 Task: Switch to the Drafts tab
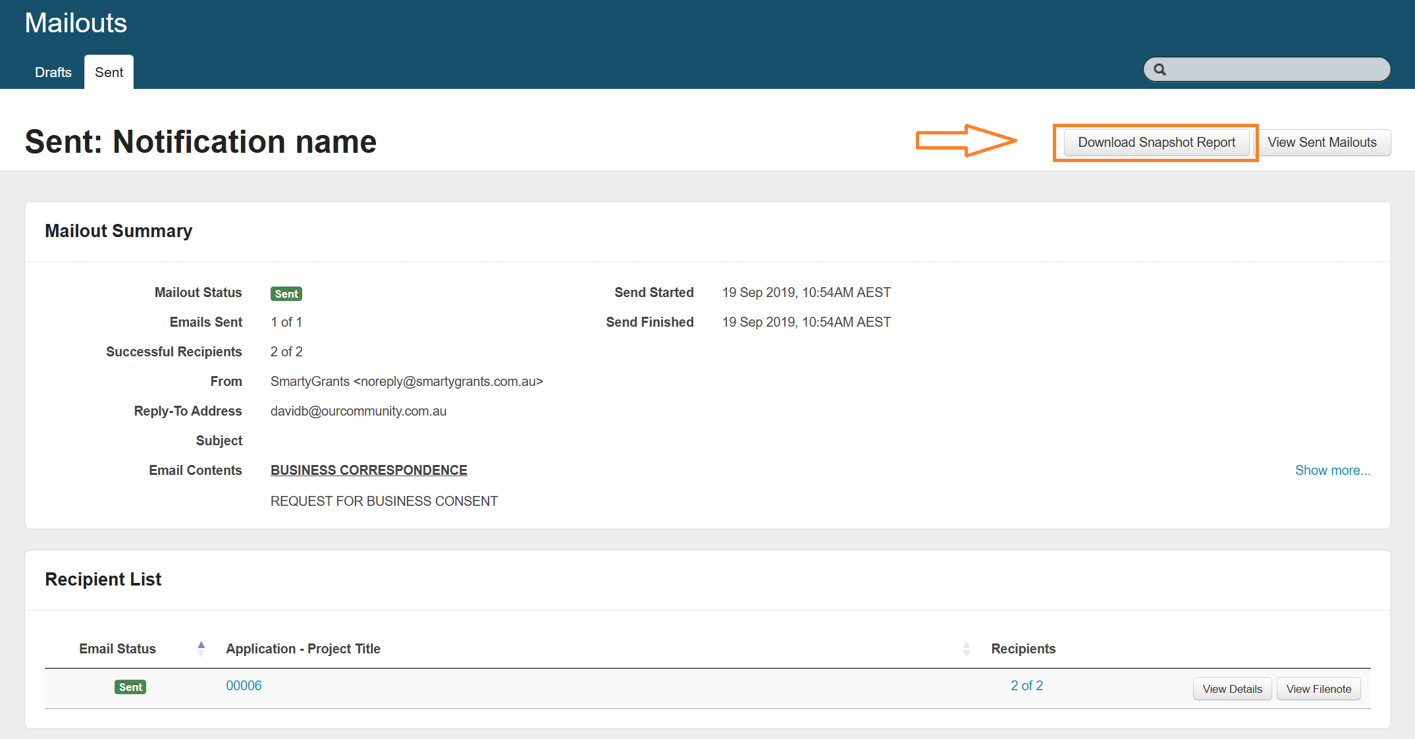click(53, 72)
